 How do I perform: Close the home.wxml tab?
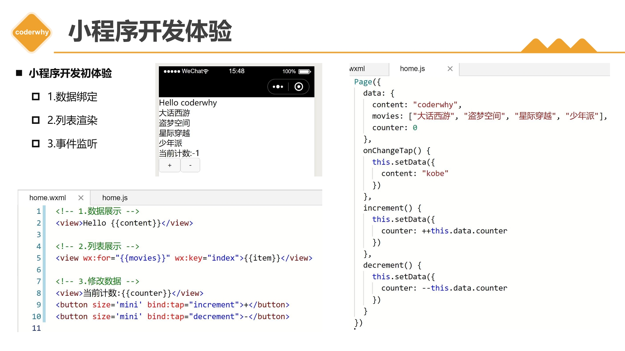[81, 198]
